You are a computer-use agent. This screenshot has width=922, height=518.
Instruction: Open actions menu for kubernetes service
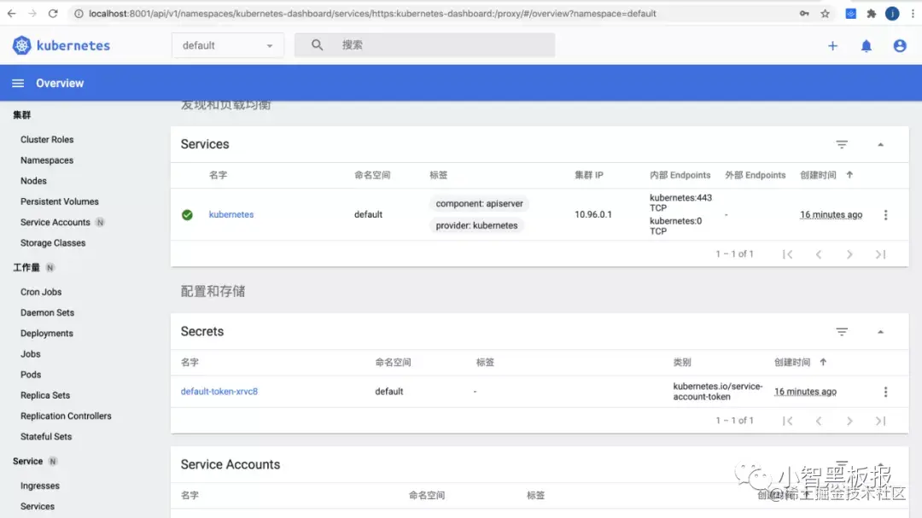click(x=885, y=214)
